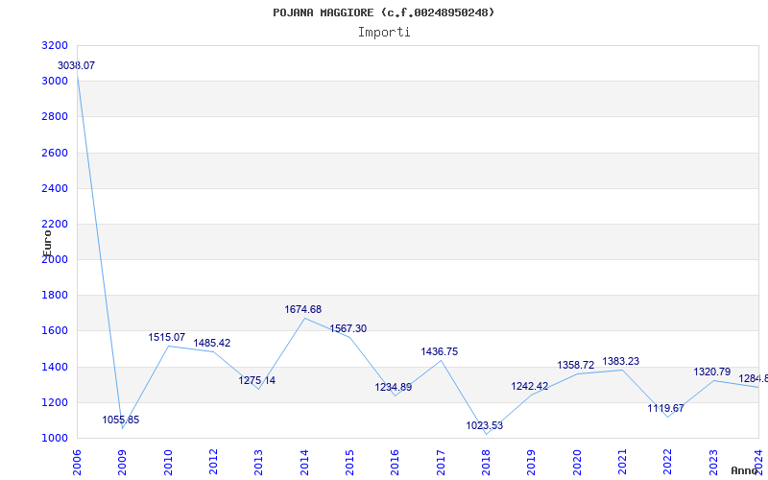Click the 2014 year tick on the x-axis
The height and width of the screenshot is (480, 768).
click(x=304, y=461)
